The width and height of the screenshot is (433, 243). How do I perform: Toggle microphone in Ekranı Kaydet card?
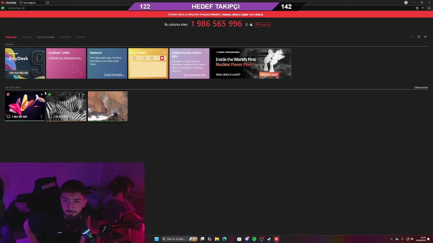[x=152, y=58]
